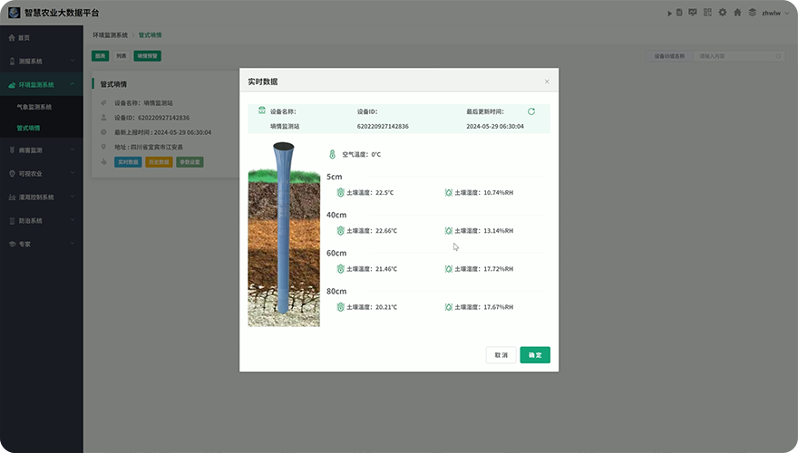The height and width of the screenshot is (453, 798).
Task: Click the home icon in top bar
Action: tap(737, 13)
